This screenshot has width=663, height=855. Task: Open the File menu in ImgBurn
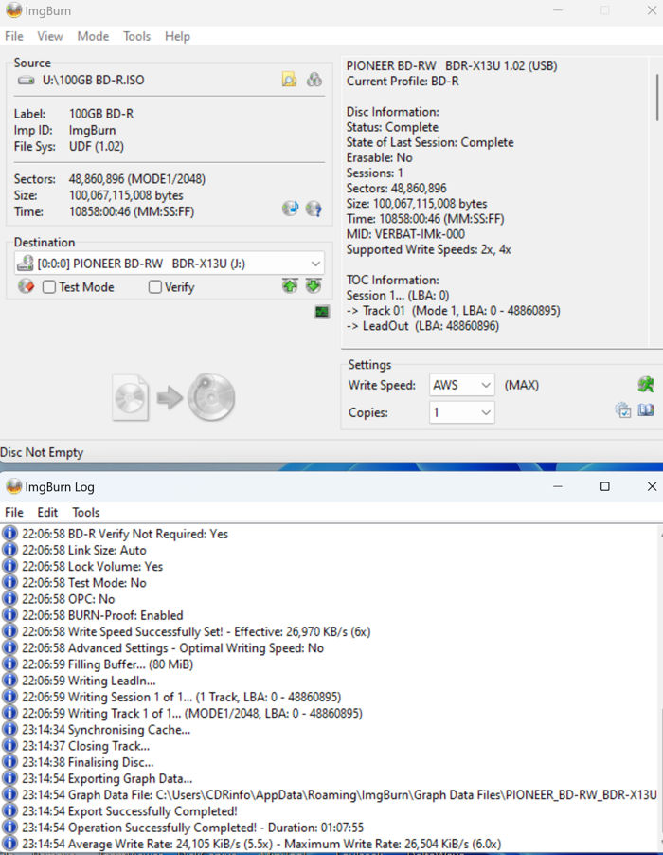pos(14,36)
